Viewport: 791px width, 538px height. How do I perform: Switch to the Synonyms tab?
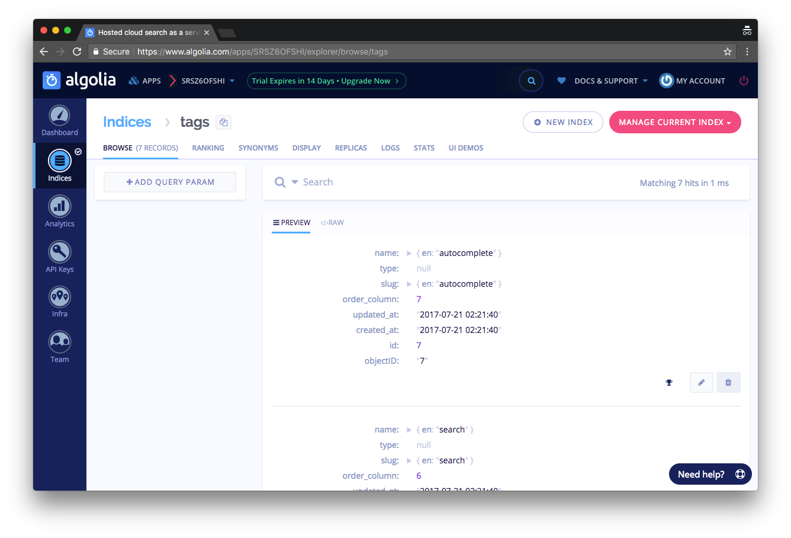(258, 148)
